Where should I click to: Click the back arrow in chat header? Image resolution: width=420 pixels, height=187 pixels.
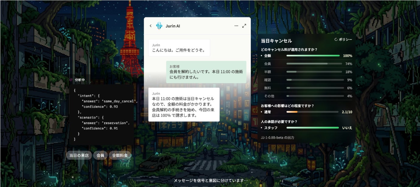pyautogui.click(x=150, y=26)
